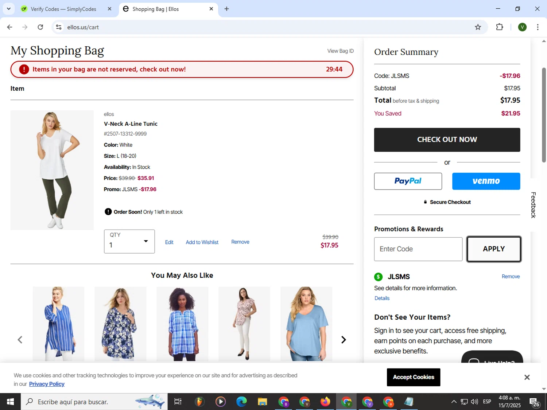
Task: Close the Shopping Bag Ellos tab
Action: click(211, 9)
